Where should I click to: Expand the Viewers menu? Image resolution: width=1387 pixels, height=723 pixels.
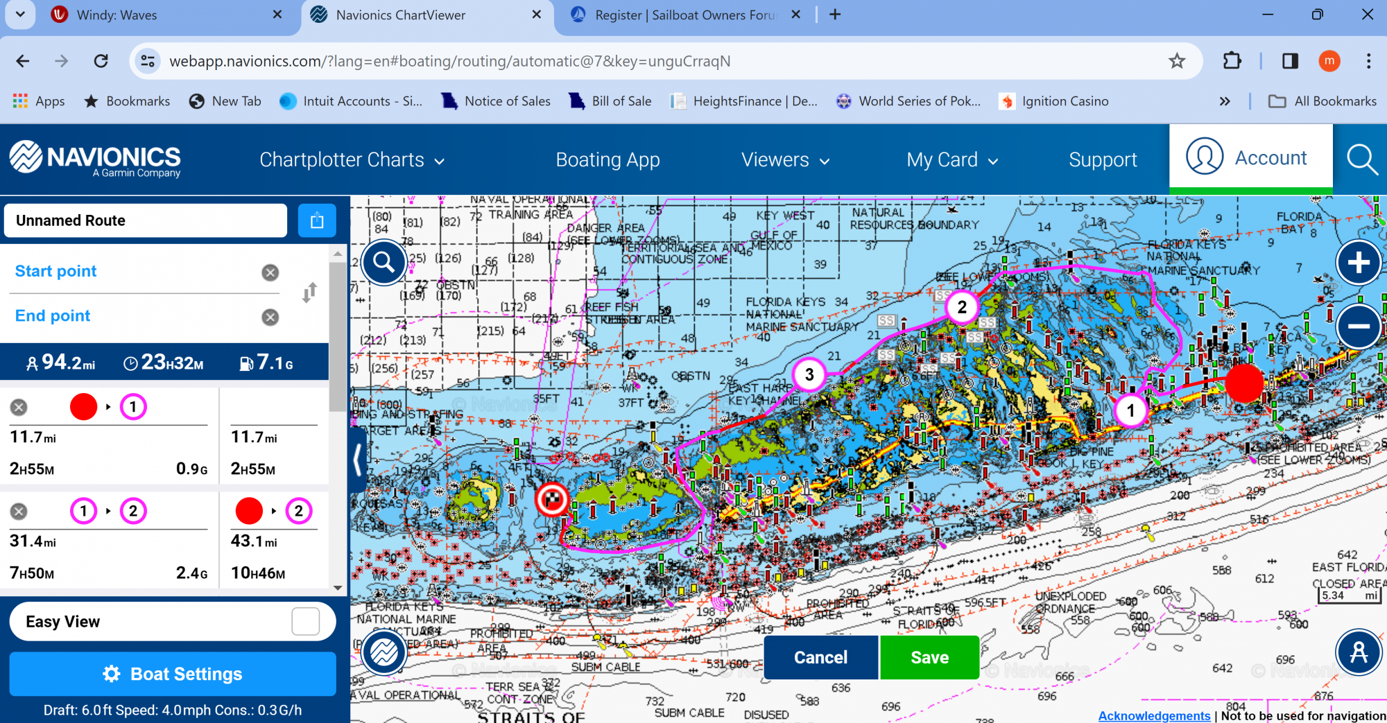point(786,160)
